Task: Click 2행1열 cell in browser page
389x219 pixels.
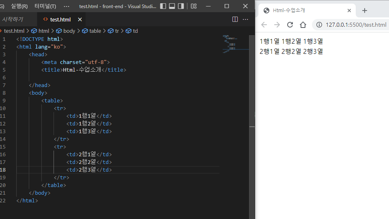Action: point(269,51)
